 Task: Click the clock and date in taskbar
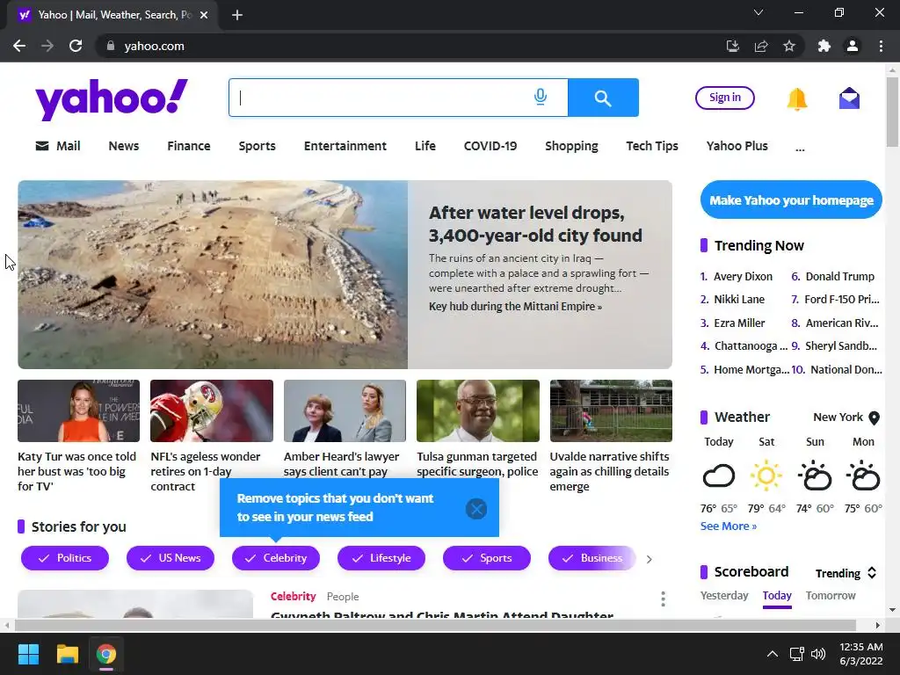tap(860, 654)
